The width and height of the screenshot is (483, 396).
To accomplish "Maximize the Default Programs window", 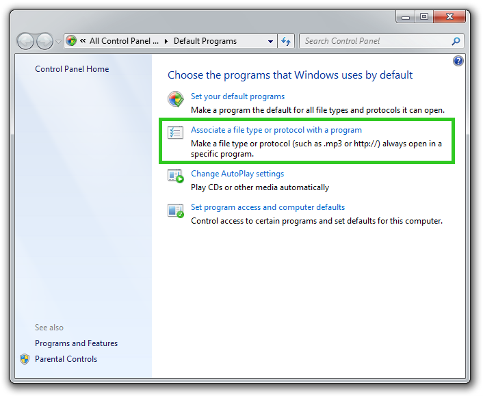I will tap(424, 17).
